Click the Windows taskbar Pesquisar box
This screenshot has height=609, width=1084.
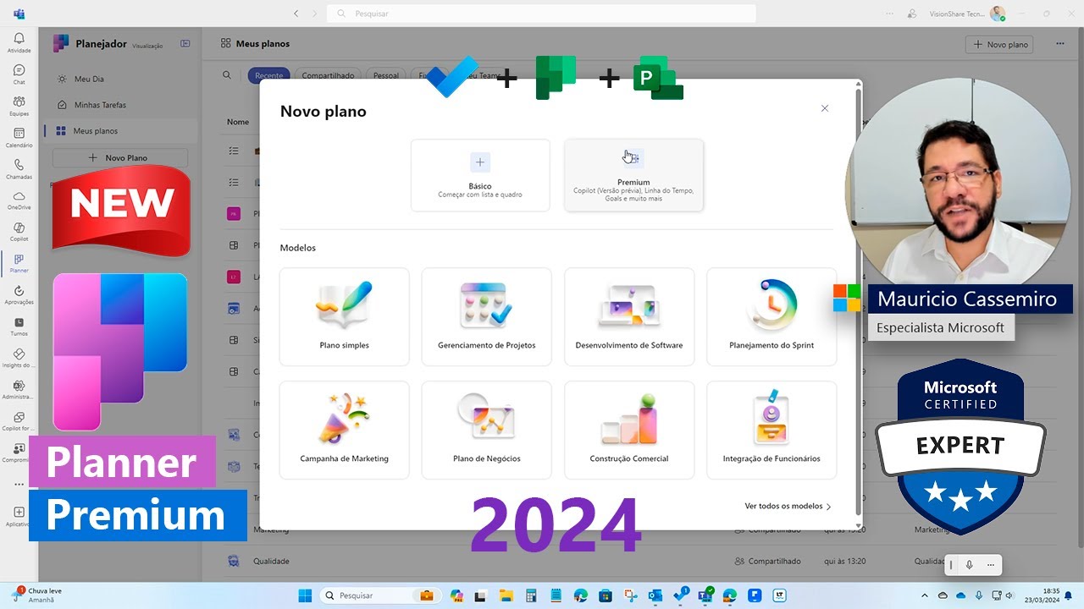click(x=379, y=595)
